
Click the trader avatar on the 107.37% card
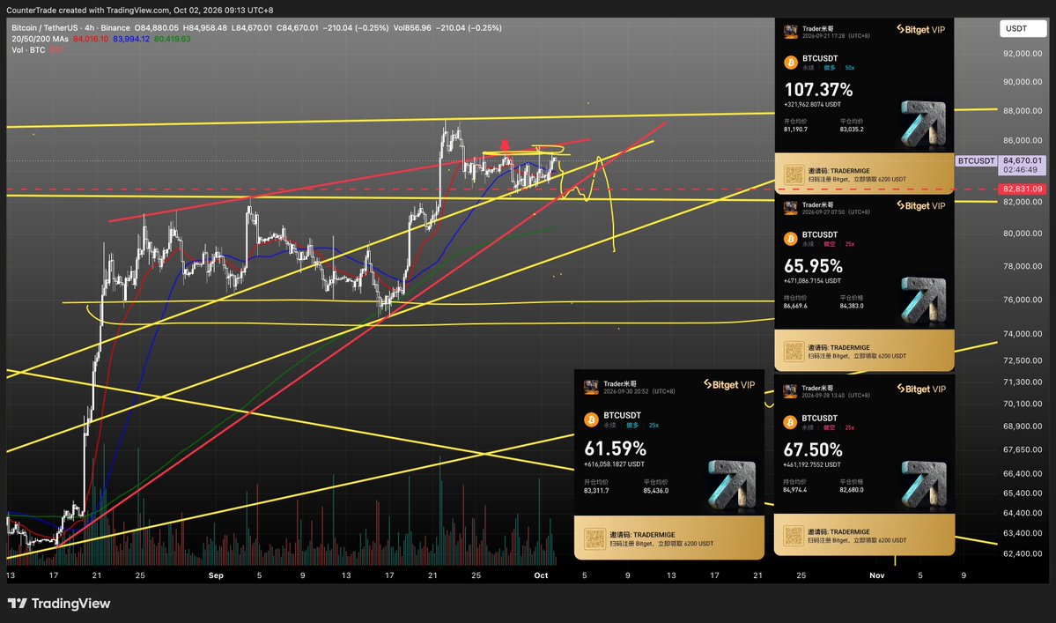(791, 32)
